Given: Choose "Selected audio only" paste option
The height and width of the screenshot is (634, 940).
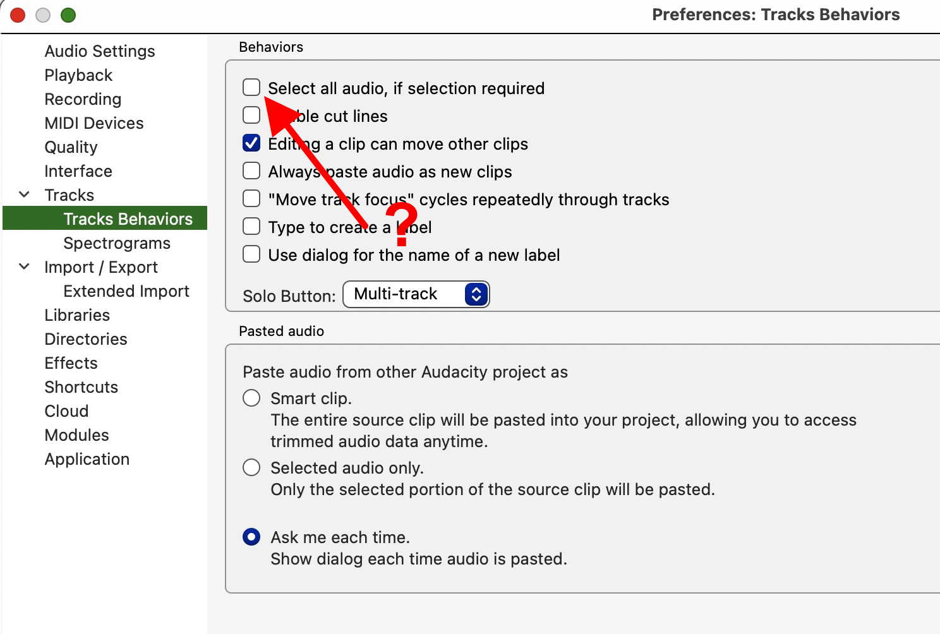Looking at the screenshot, I should pos(251,467).
